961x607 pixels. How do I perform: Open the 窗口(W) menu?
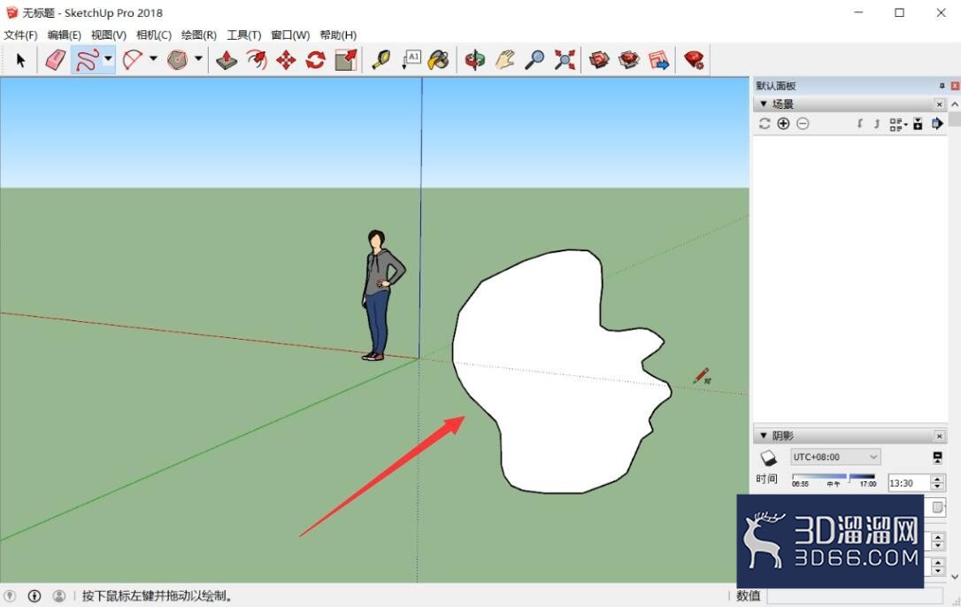(x=290, y=35)
